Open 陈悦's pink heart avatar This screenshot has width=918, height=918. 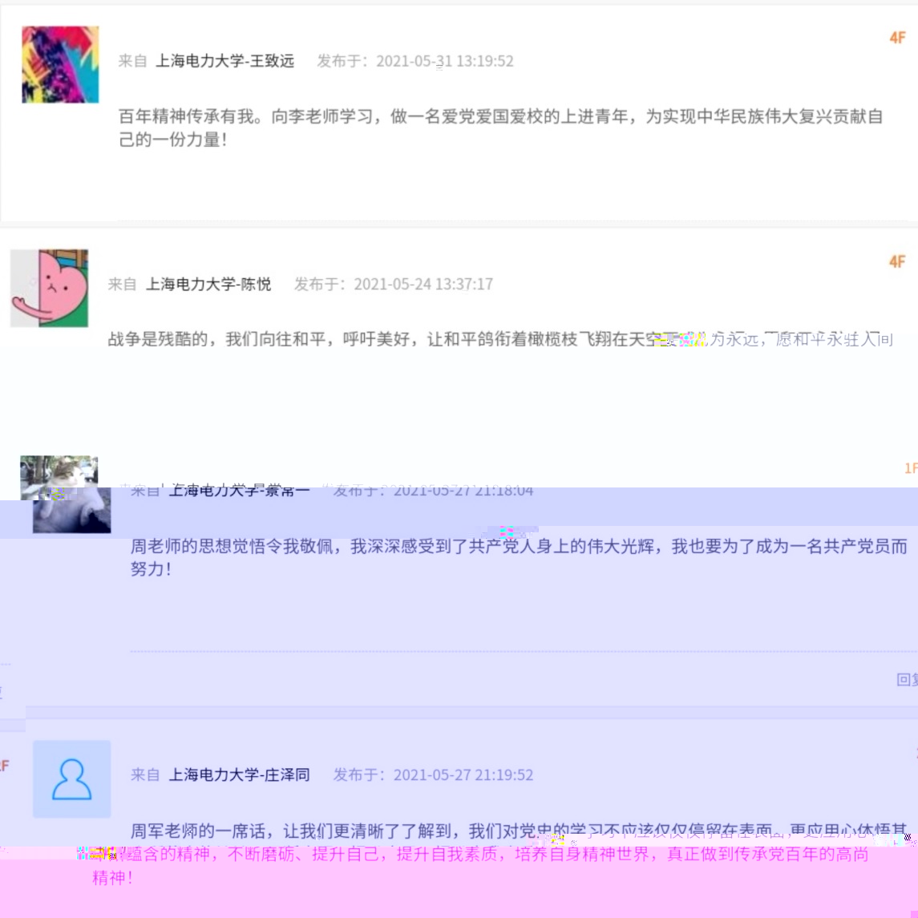click(x=50, y=288)
